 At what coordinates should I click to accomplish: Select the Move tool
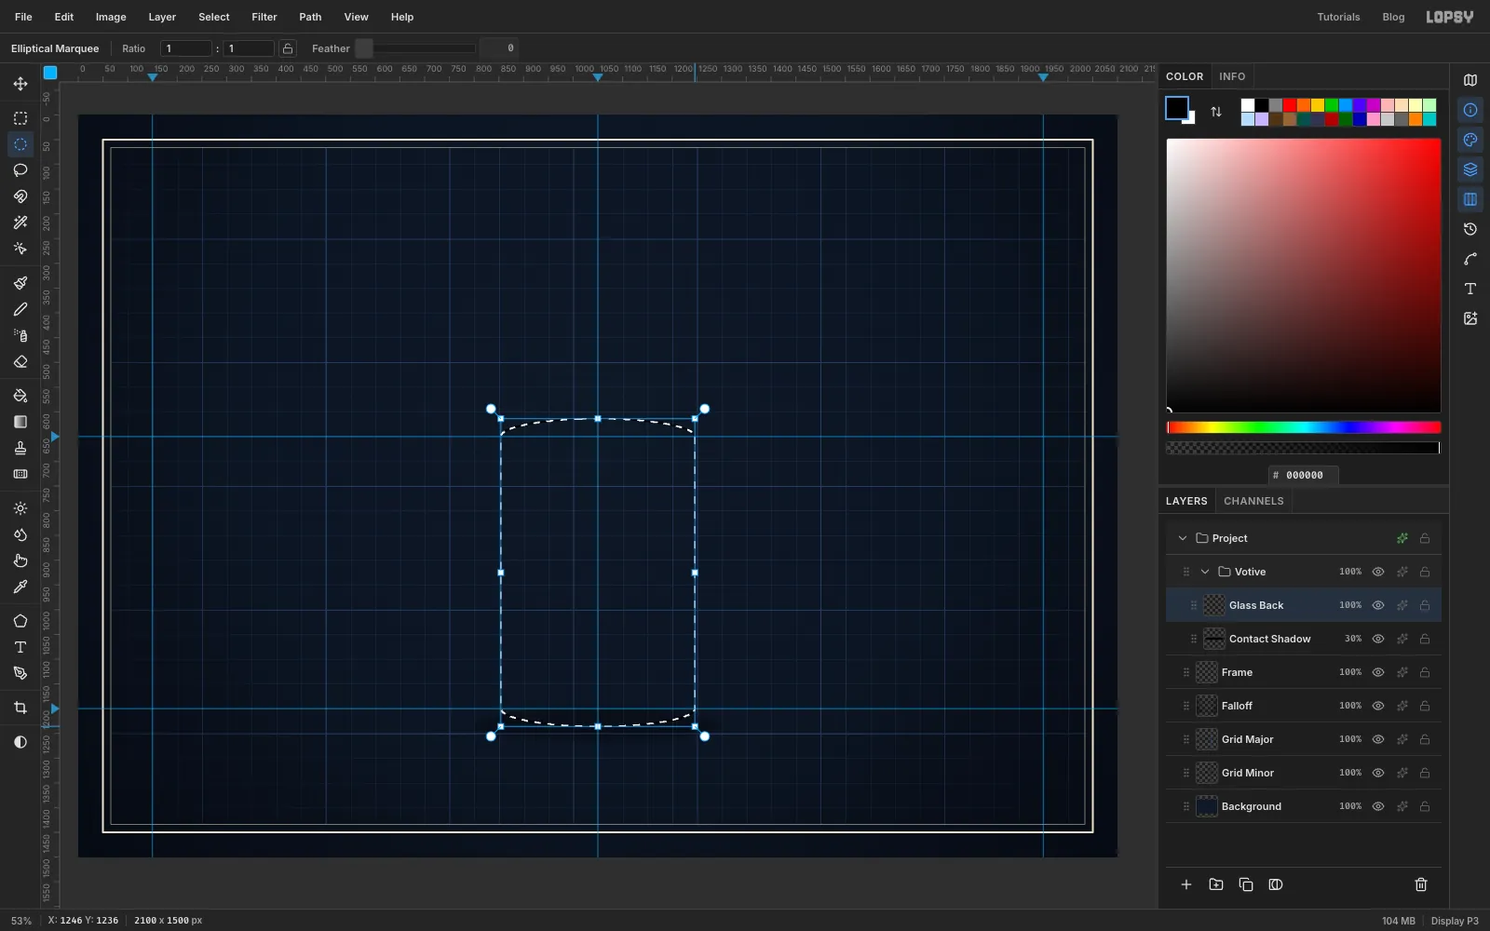20,84
